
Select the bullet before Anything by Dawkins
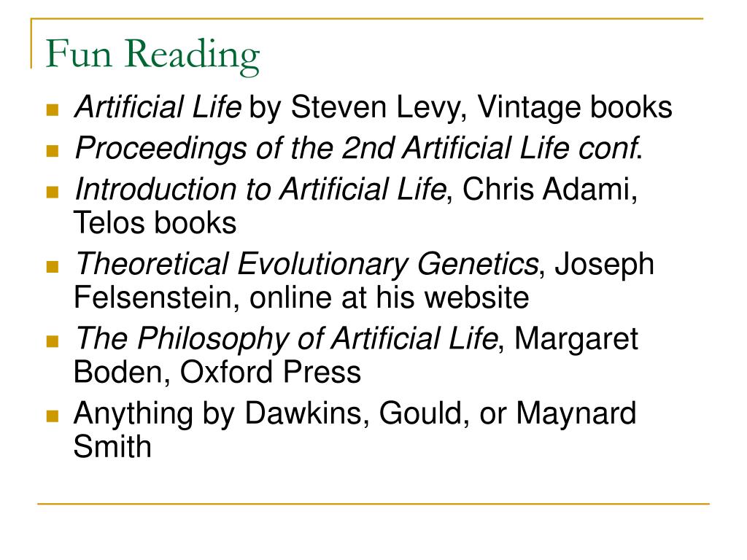[53, 416]
